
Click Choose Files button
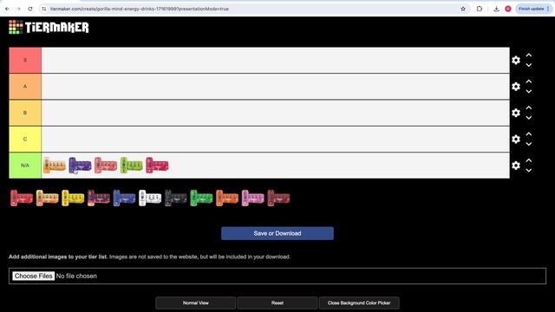tap(34, 276)
